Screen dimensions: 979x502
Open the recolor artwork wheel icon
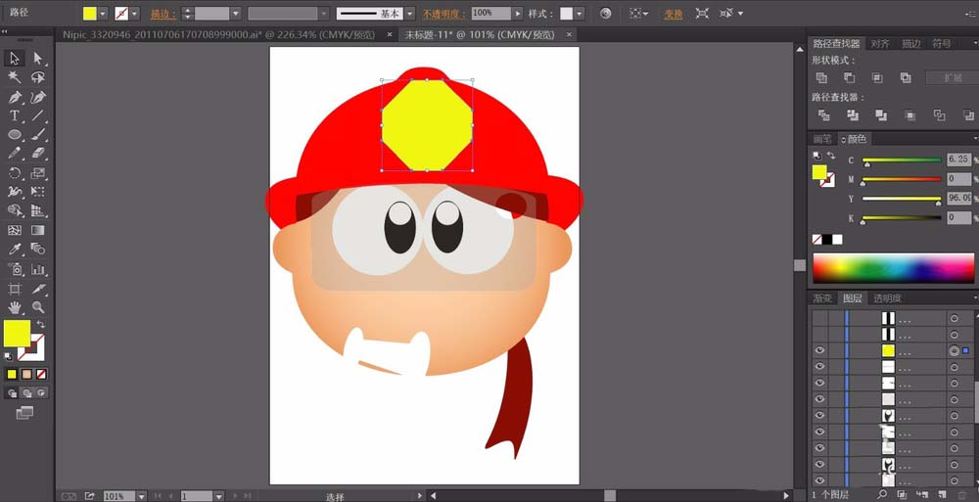[x=605, y=13]
